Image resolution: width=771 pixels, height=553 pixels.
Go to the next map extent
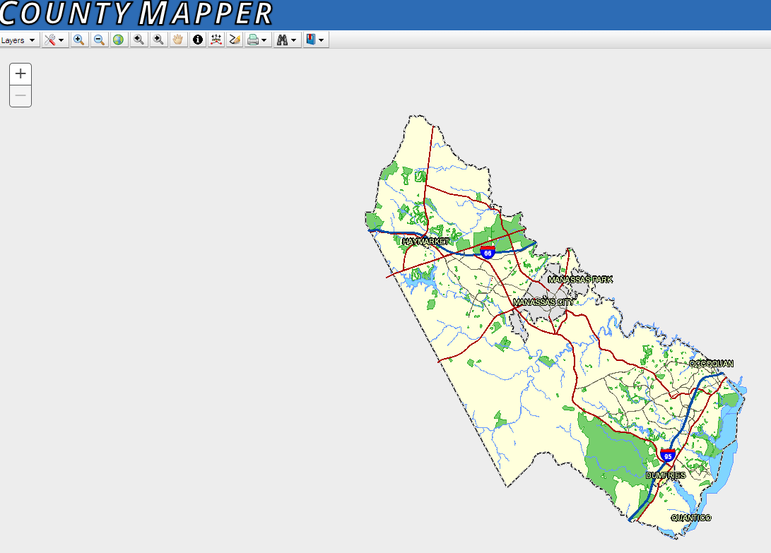point(158,40)
